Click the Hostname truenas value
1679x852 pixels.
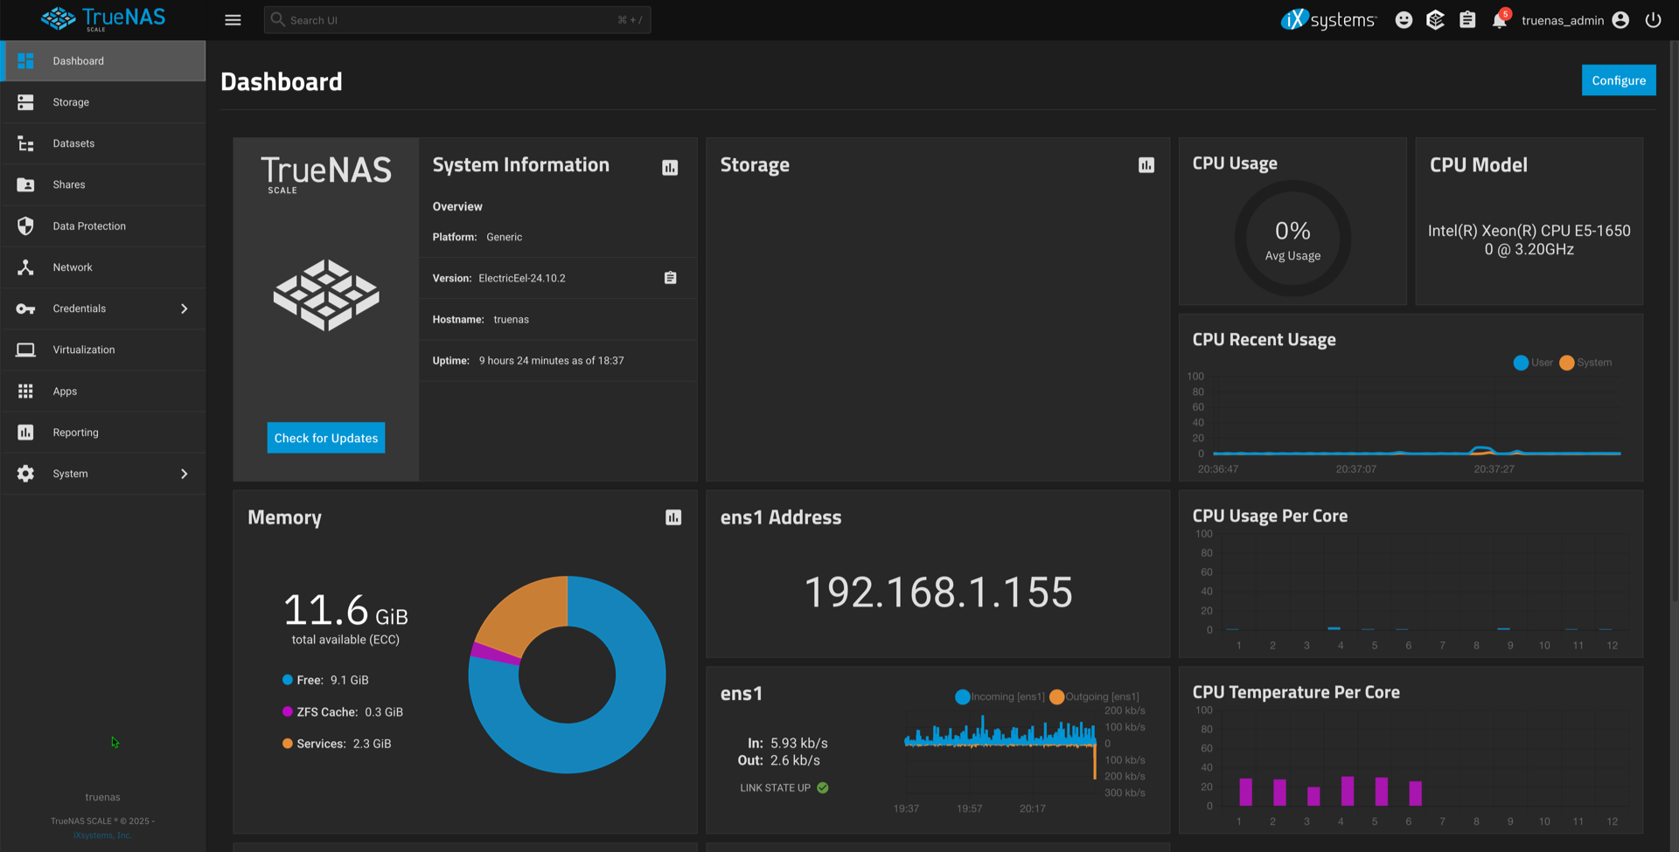[512, 319]
